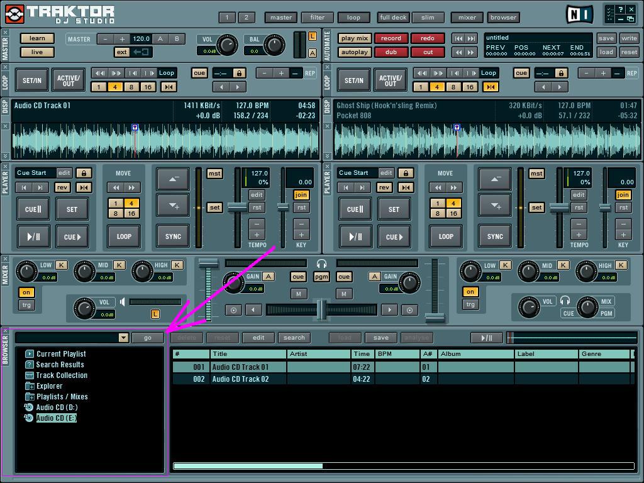
Task: Select the Audio CD (D:) drive
Action: 57,407
